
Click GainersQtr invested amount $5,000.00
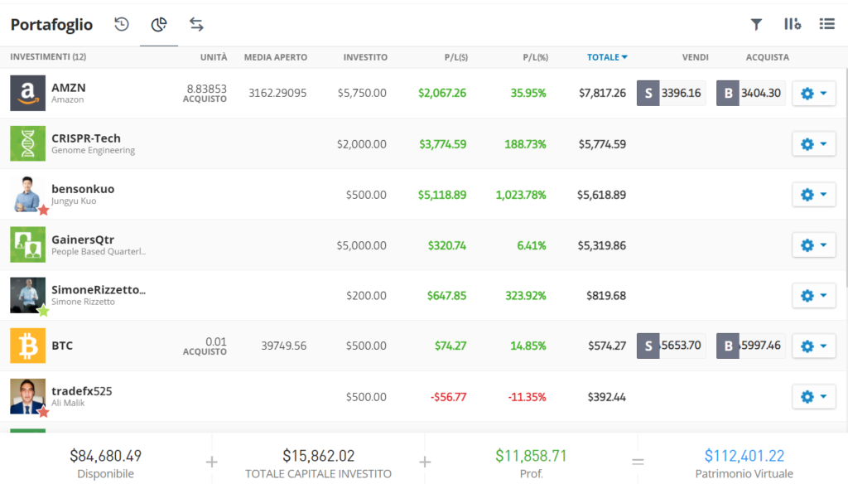(x=361, y=245)
